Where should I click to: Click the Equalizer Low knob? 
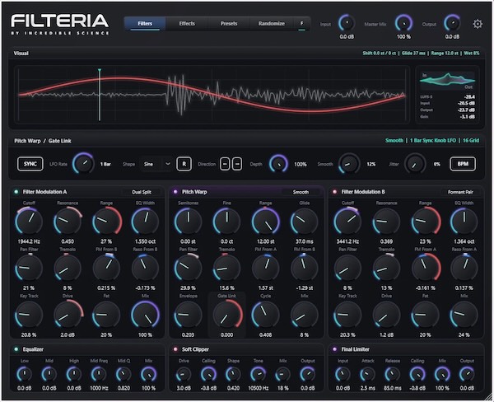(24, 374)
